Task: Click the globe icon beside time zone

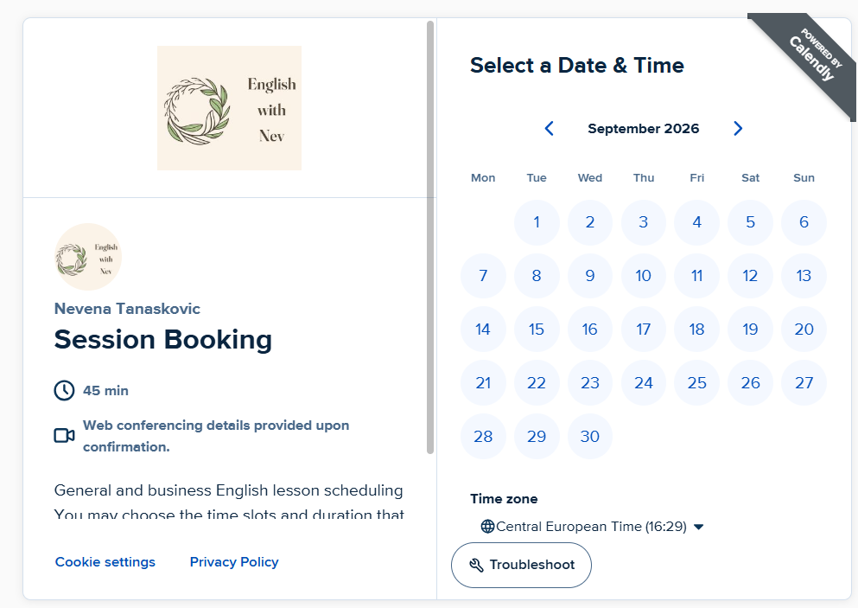Action: (x=487, y=527)
